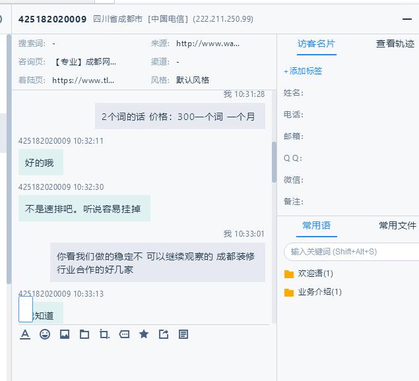Image resolution: width=419 pixels, height=381 pixels.
Task: Select the 常用语 tab
Action: (x=316, y=225)
